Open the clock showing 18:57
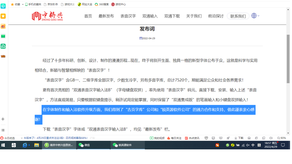 pos(271,145)
